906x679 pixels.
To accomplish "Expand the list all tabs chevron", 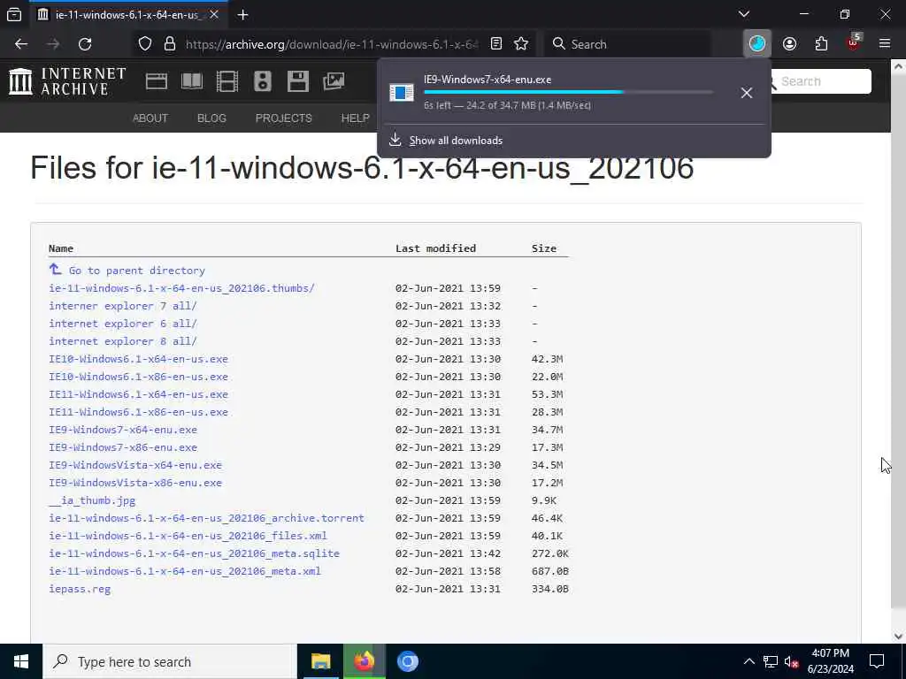I will tap(744, 14).
